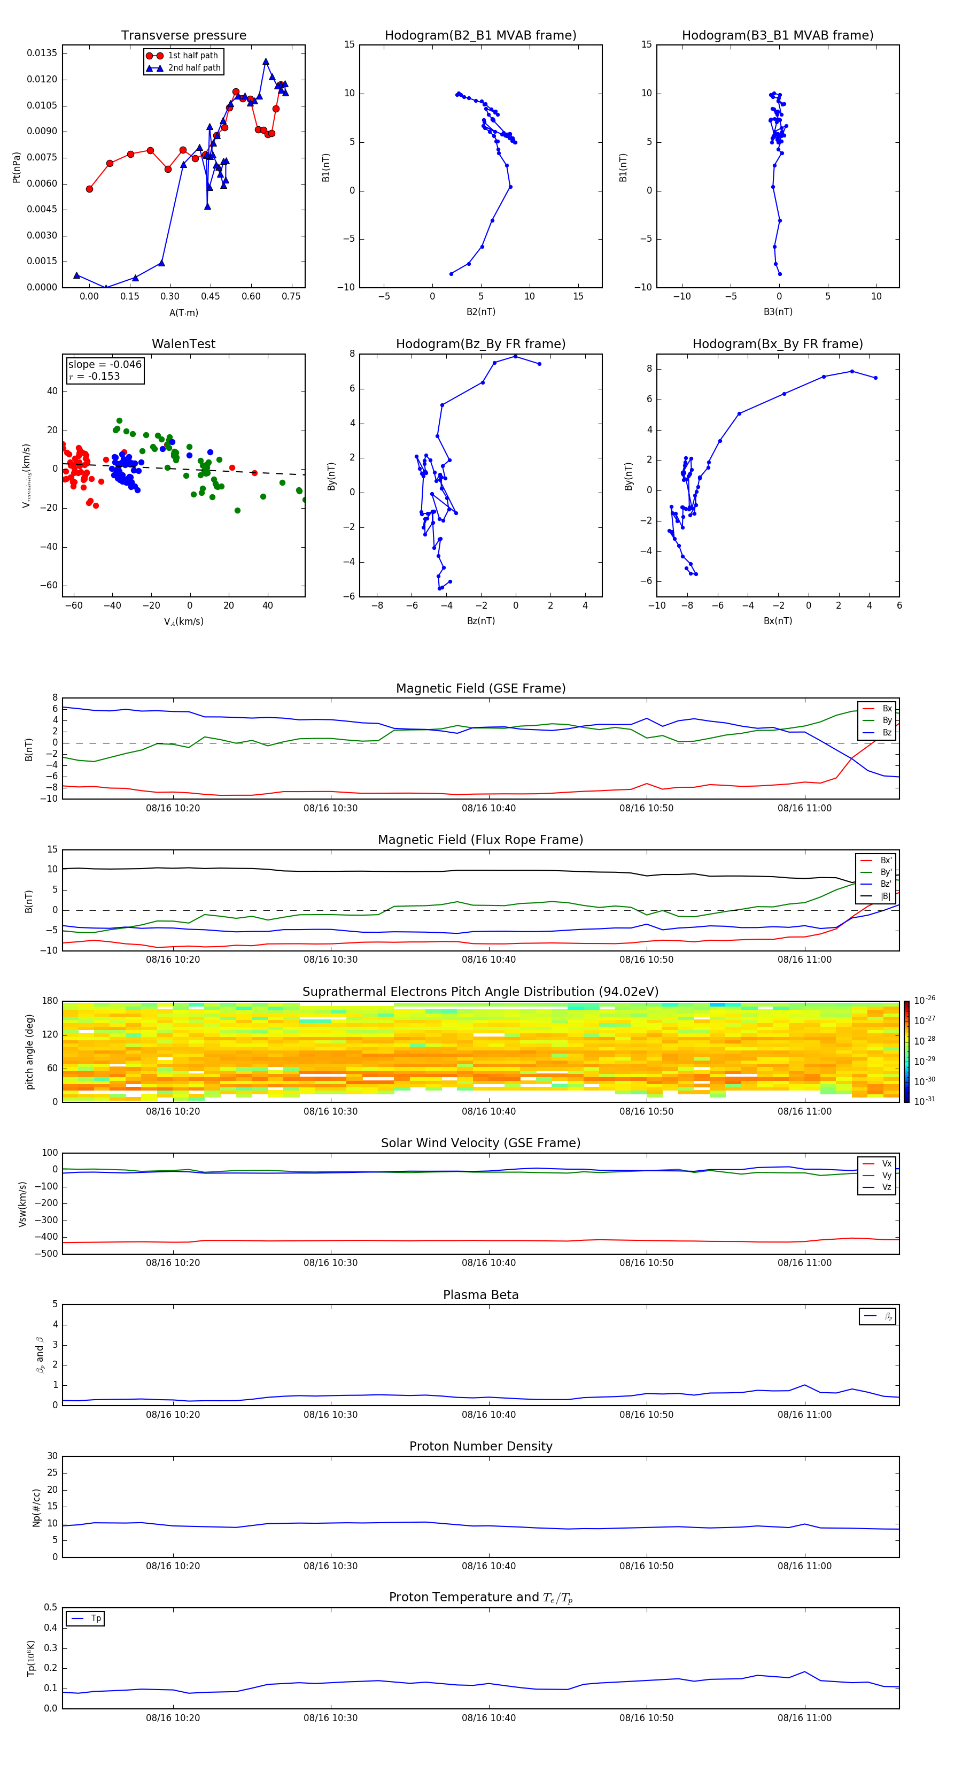Image resolution: width=962 pixels, height=1765 pixels.
Task: Click the By entry in GSE Frame legend
Action: [877, 721]
